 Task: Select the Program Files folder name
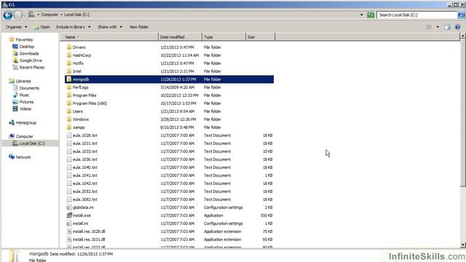[84, 95]
